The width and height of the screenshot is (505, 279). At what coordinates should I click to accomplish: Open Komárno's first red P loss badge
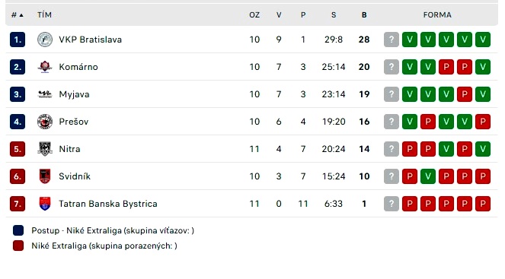pos(446,67)
